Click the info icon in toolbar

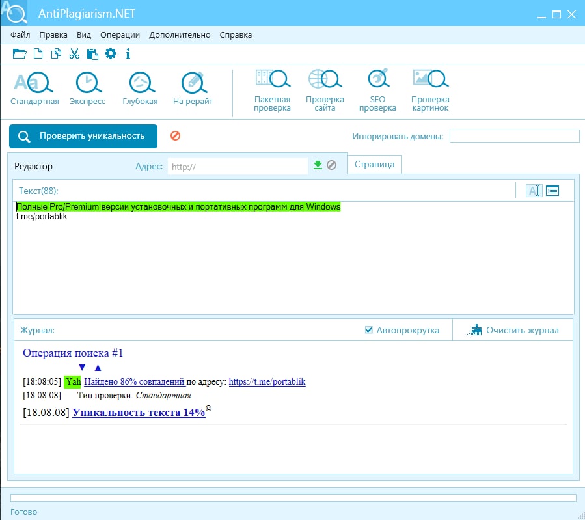(x=128, y=54)
